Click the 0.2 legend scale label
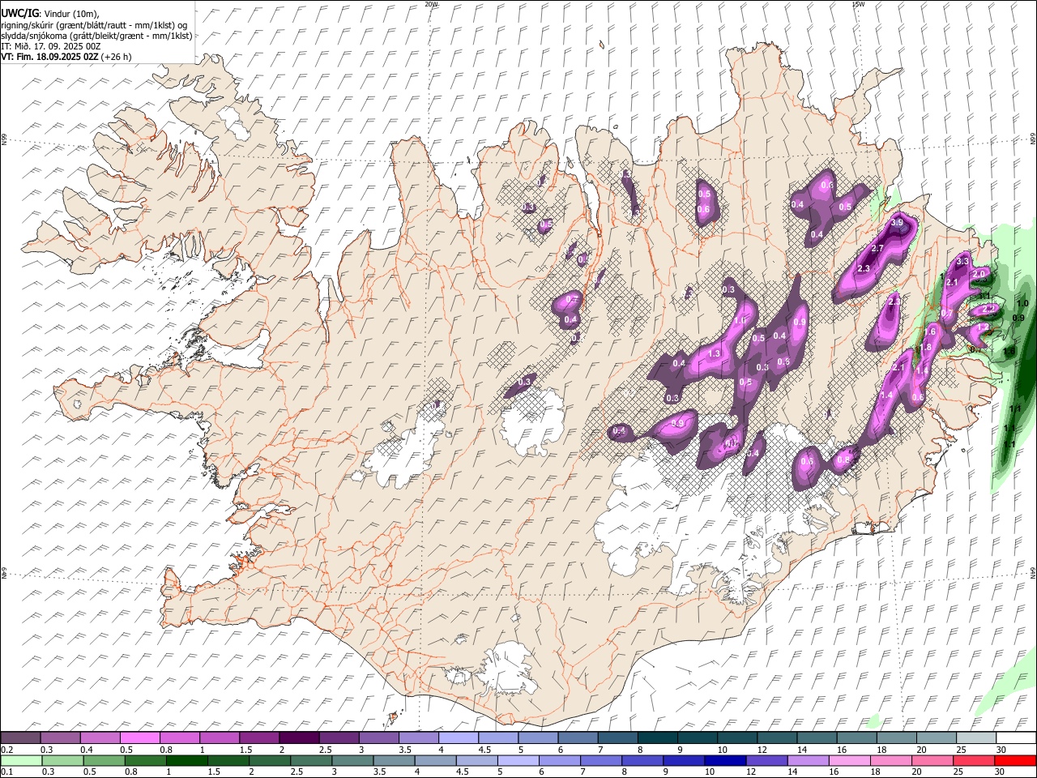This screenshot has width=1037, height=778. pyautogui.click(x=6, y=750)
